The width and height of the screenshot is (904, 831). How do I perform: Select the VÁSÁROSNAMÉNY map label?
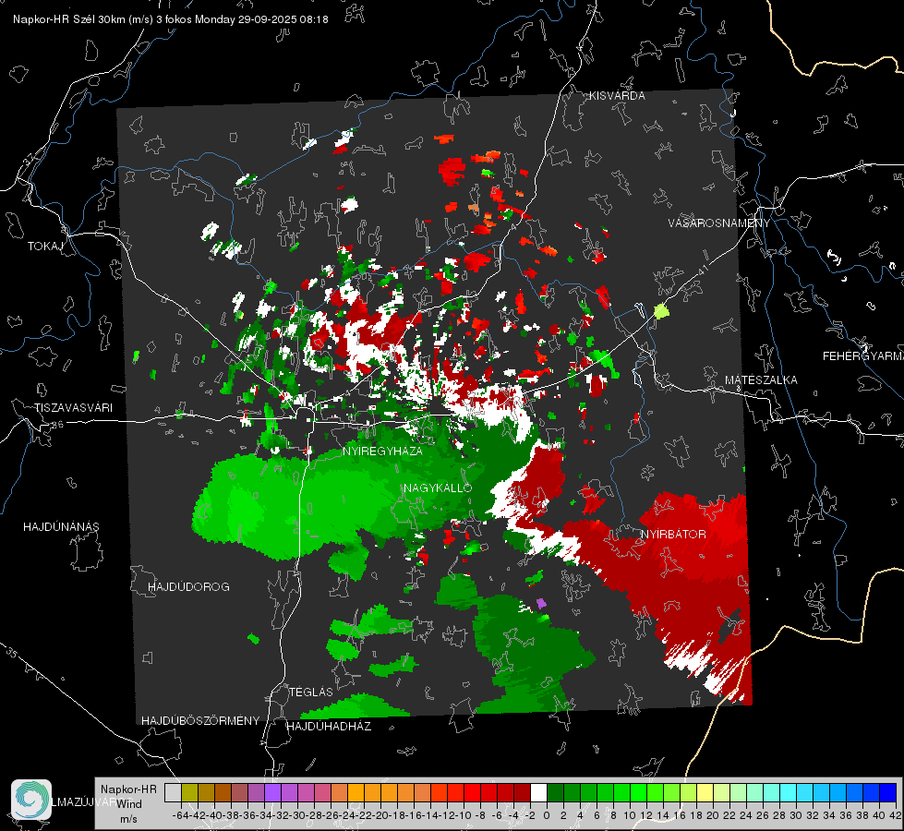718,223
